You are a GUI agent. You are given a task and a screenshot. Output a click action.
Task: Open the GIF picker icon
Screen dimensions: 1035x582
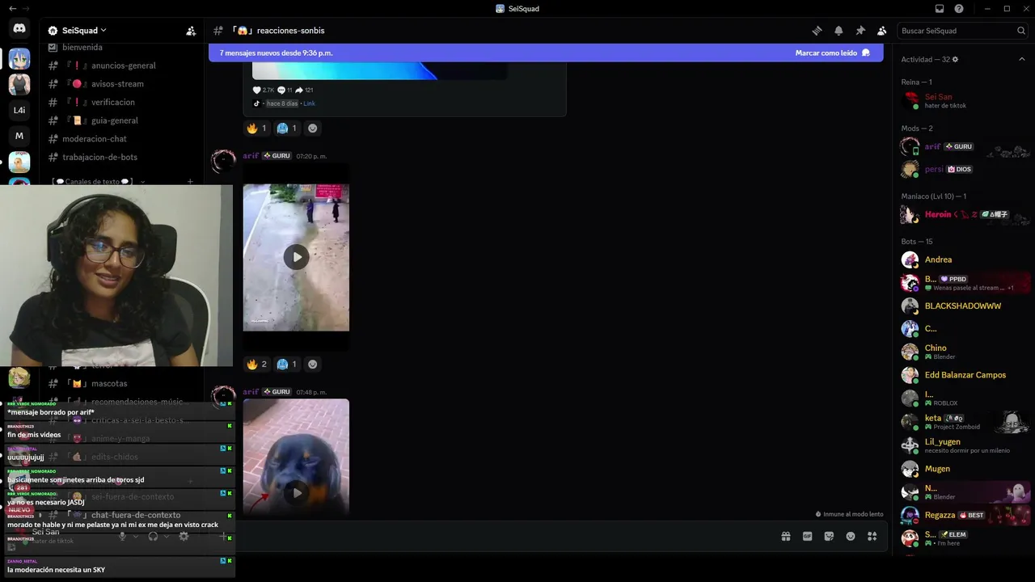(807, 536)
